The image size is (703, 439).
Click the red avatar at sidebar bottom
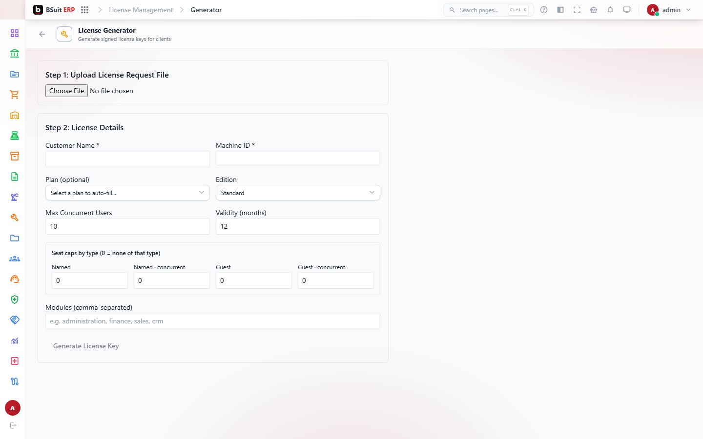click(13, 408)
